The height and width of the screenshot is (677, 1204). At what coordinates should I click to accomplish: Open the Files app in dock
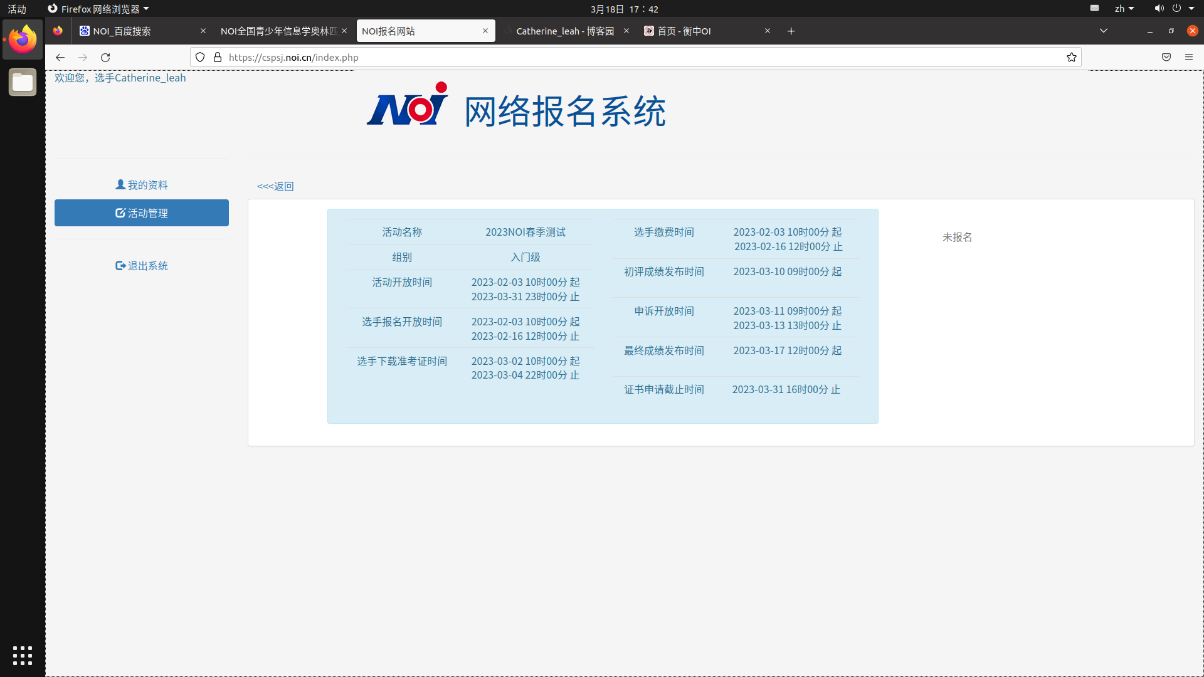23,82
